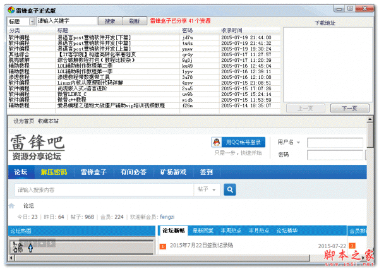Select row 微普c++教程
The height and width of the screenshot is (269, 379).
144,100
